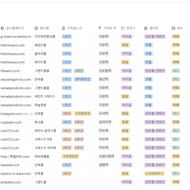
Task: Open the artebella.co.kr/ link
Action: click(11, 182)
